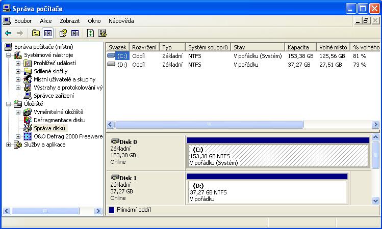Sort by the Volné místo column header
This screenshot has width=382, height=229.
coord(333,47)
